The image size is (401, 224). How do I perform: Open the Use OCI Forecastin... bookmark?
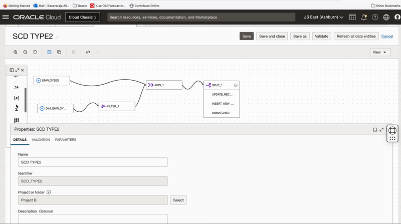click(108, 6)
